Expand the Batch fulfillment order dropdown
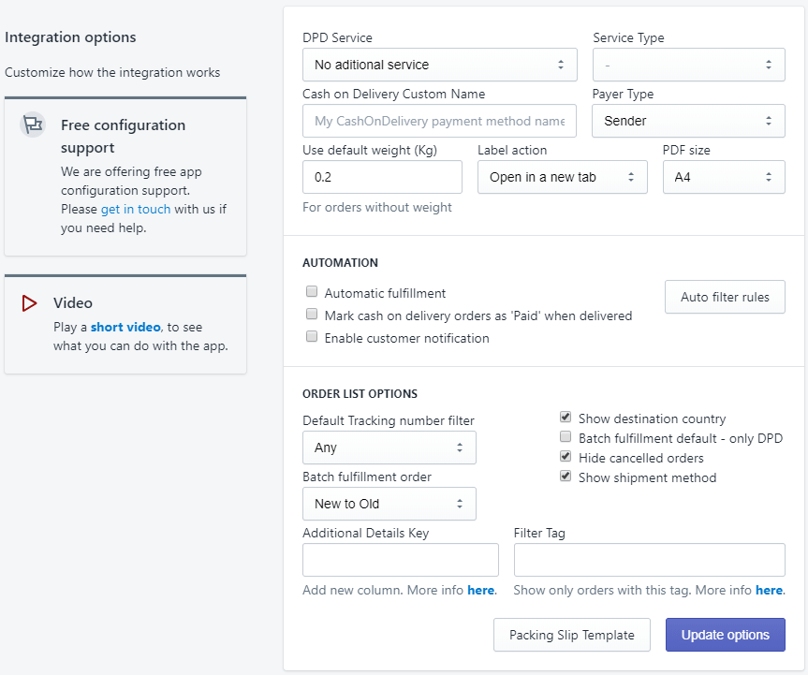The height and width of the screenshot is (675, 808). [x=389, y=504]
